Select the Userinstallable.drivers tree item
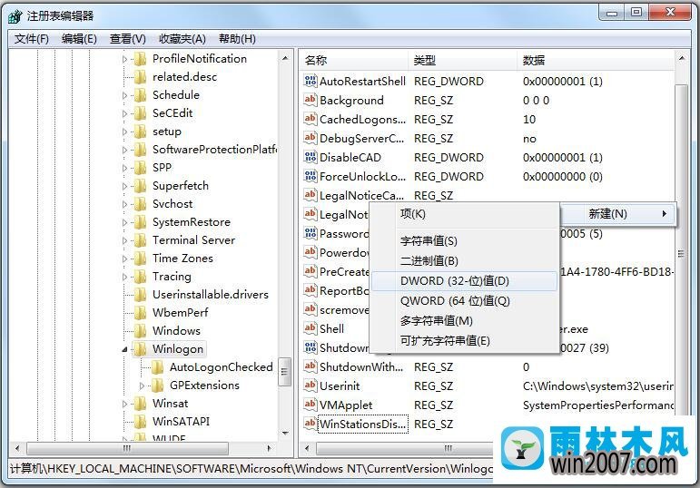Viewport: 700px width, 488px height. coord(211,295)
